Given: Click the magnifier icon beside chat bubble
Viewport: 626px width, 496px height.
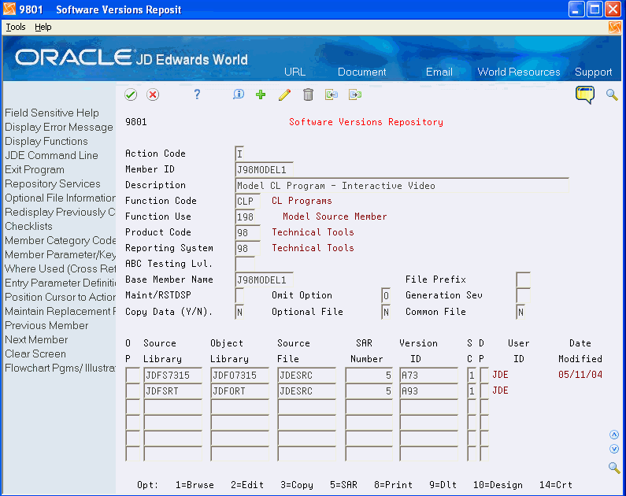Looking at the screenshot, I should coord(612,95).
